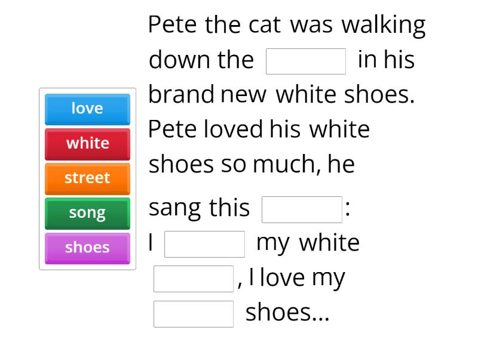Click the blank before the final 'shoes...'
This screenshot has width=478, height=358.
(193, 311)
